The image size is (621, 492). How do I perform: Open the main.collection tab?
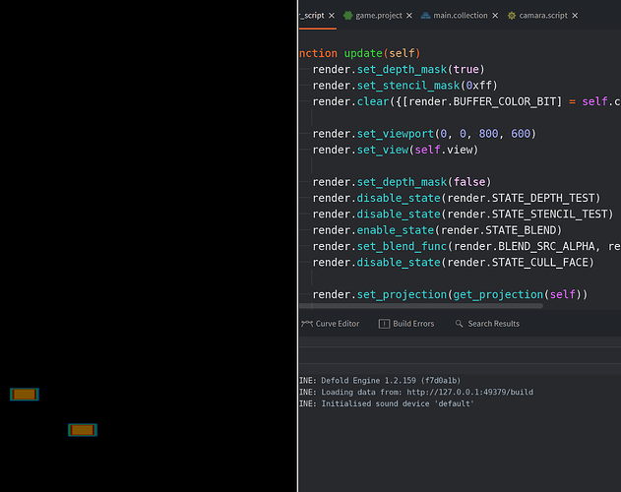click(461, 16)
